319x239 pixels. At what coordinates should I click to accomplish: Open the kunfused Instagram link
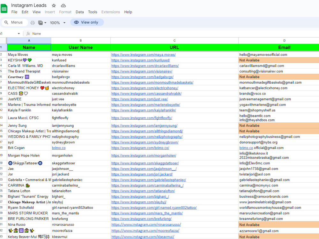(141, 60)
